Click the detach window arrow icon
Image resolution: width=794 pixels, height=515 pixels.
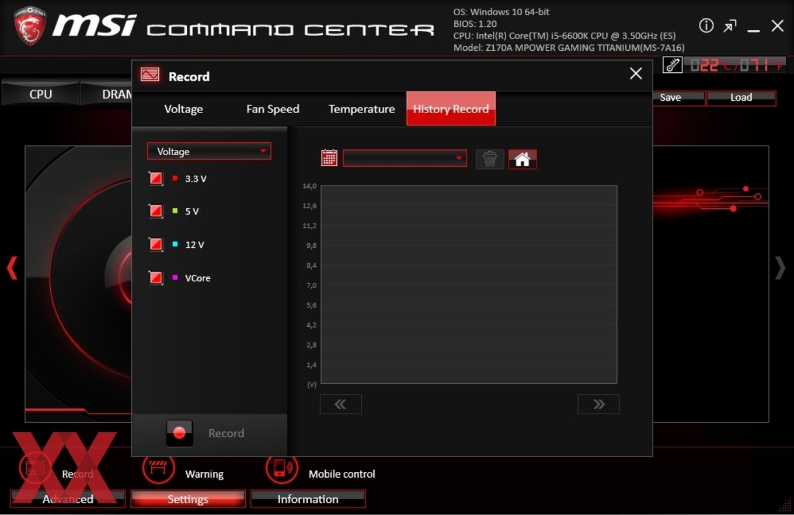730,26
